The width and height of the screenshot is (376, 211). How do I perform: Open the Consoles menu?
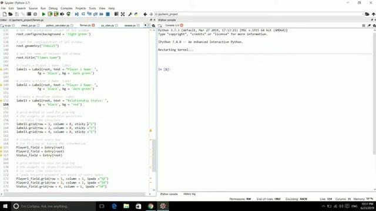pos(66,8)
